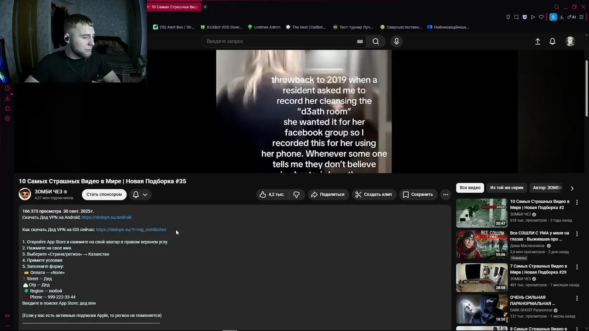Open thumbnail of DARK GHOST Paranormal video
Screen dimensions: 589x331
[482, 309]
